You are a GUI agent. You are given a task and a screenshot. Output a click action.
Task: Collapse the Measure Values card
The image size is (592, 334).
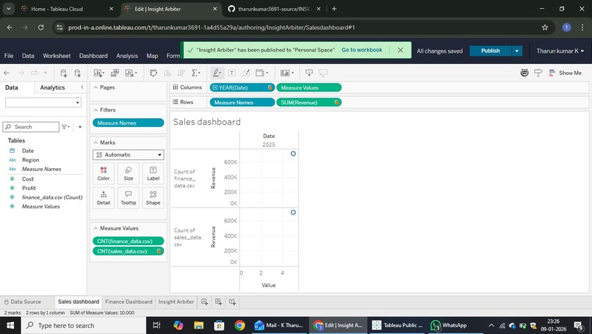point(96,228)
